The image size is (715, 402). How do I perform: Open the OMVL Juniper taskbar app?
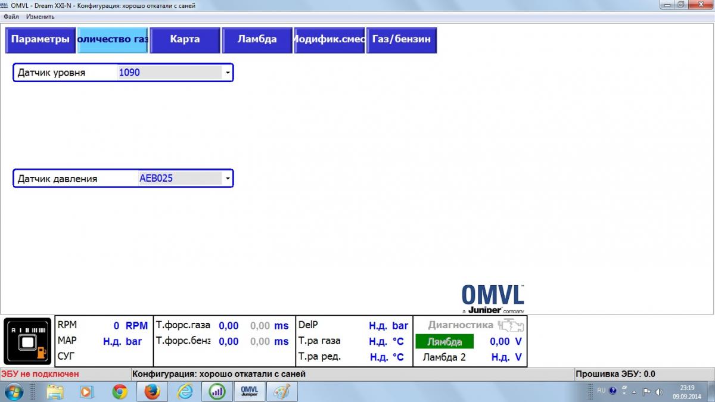pyautogui.click(x=249, y=391)
